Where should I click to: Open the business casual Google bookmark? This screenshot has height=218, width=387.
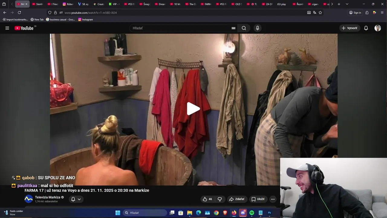pos(60,20)
